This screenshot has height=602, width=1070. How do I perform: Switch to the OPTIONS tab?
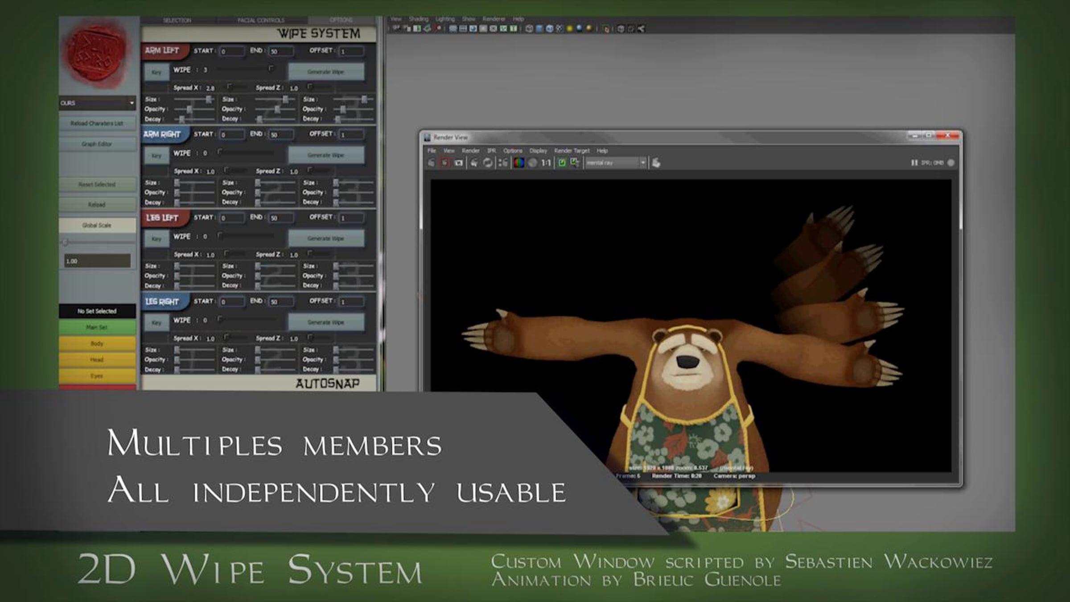(341, 20)
